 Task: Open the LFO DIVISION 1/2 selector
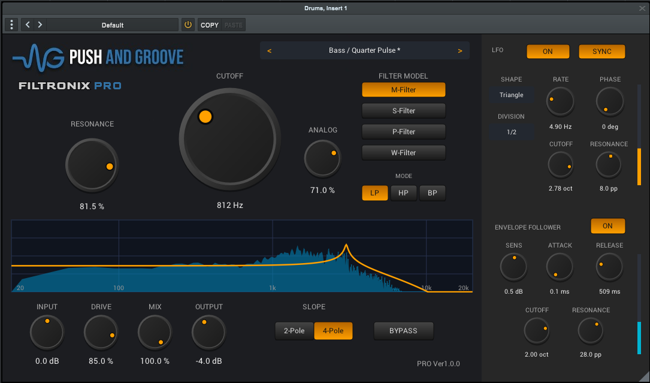coord(511,132)
